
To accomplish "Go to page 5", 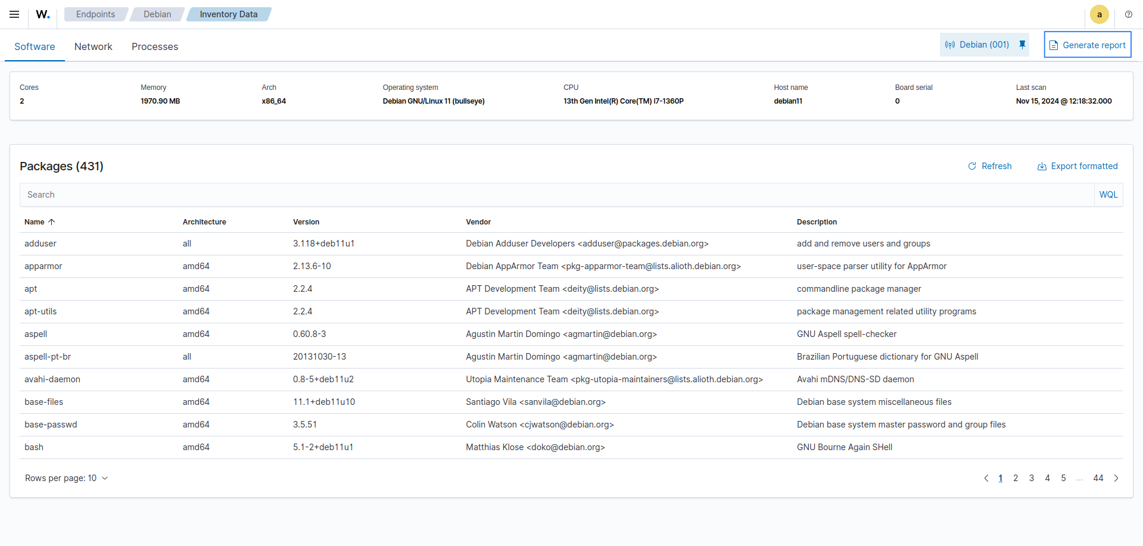I will click(x=1063, y=478).
